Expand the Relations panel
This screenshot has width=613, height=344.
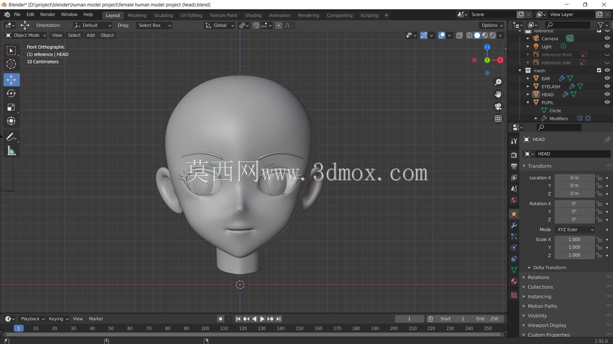(538, 278)
